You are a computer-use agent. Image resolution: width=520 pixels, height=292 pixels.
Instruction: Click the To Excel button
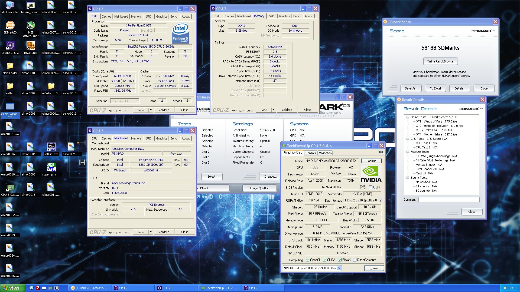pyautogui.click(x=435, y=88)
